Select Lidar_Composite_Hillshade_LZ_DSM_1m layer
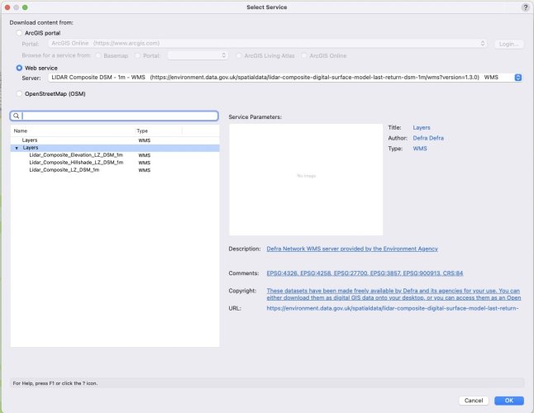534x413 pixels. pyautogui.click(x=75, y=163)
